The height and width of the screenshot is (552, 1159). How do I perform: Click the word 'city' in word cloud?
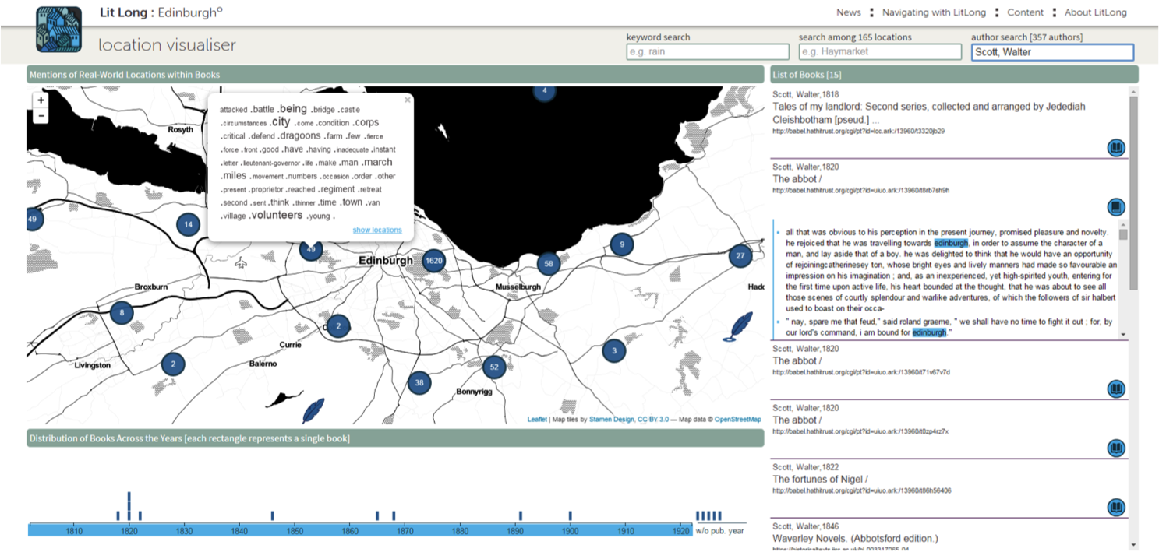pyautogui.click(x=281, y=122)
